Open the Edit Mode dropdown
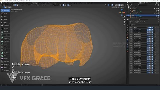 [8, 5]
